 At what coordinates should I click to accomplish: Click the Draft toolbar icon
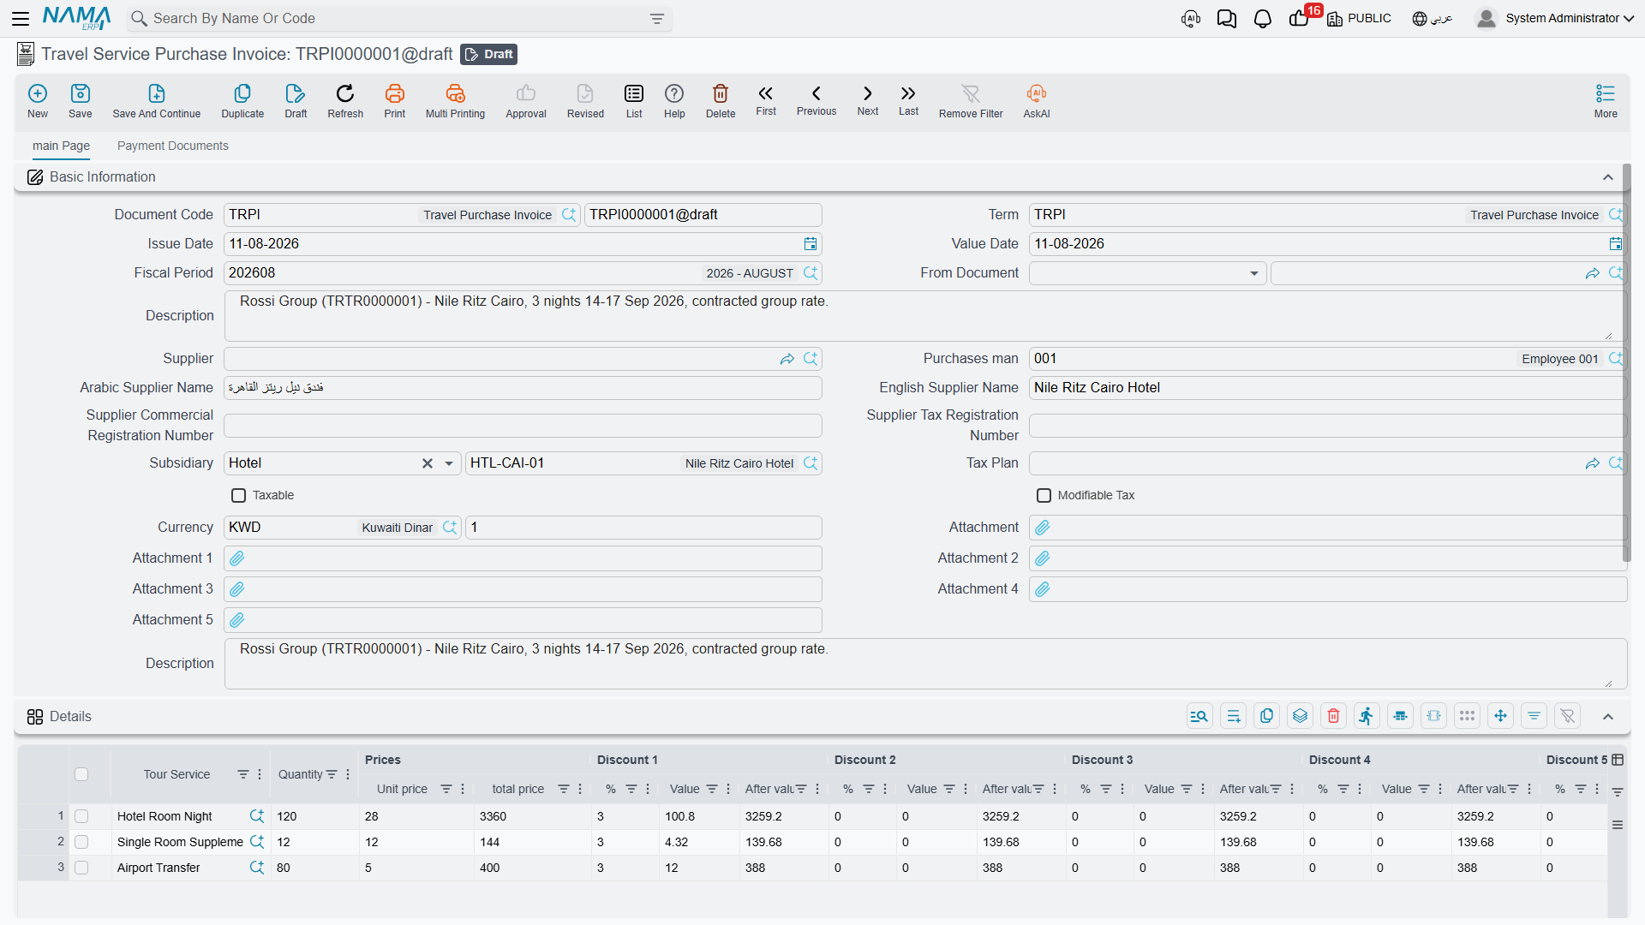click(296, 101)
